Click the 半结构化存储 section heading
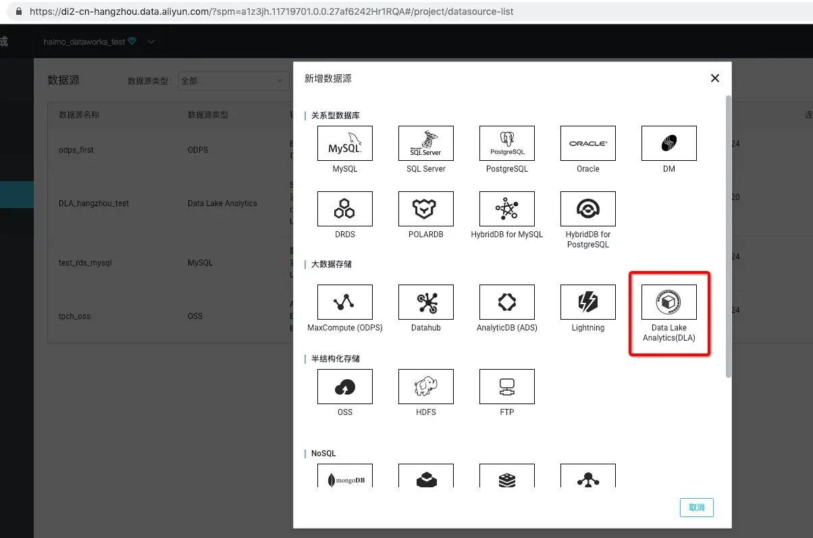This screenshot has height=538, width=813. click(336, 359)
